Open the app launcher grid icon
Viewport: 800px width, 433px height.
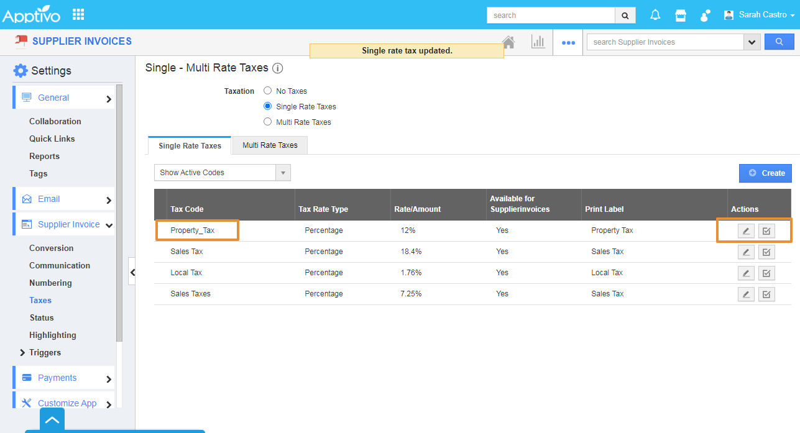(78, 14)
